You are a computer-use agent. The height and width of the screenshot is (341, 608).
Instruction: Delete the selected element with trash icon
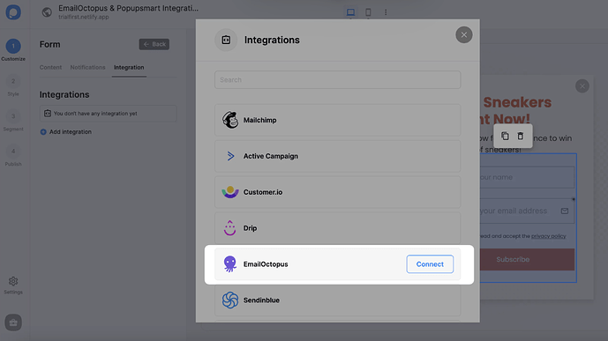[x=521, y=136]
